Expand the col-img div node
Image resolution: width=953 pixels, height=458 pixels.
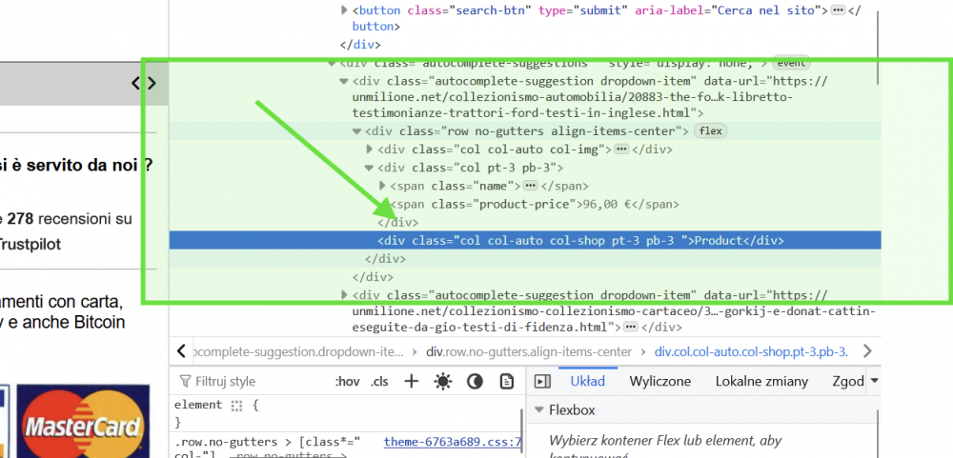click(x=370, y=149)
